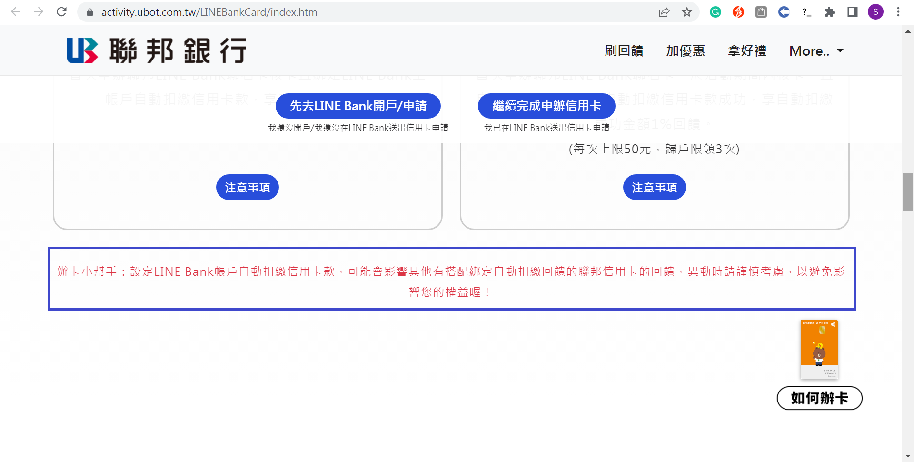Reload the page with refresh icon
This screenshot has height=462, width=914.
[x=61, y=12]
